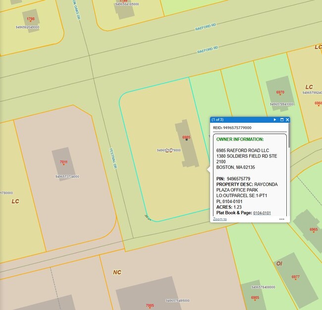Screen dimensions: 322x310
Task: Select building 6970 on the map
Action: 280,92
